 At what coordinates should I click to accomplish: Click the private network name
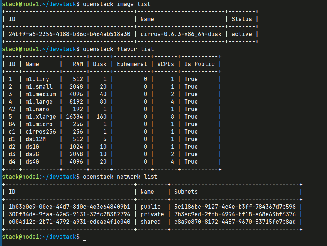coord(152,214)
